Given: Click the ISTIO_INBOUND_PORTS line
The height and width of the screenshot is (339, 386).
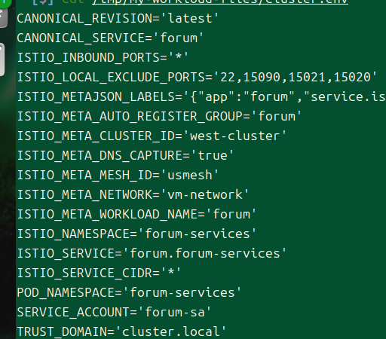Looking at the screenshot, I should pos(103,57).
